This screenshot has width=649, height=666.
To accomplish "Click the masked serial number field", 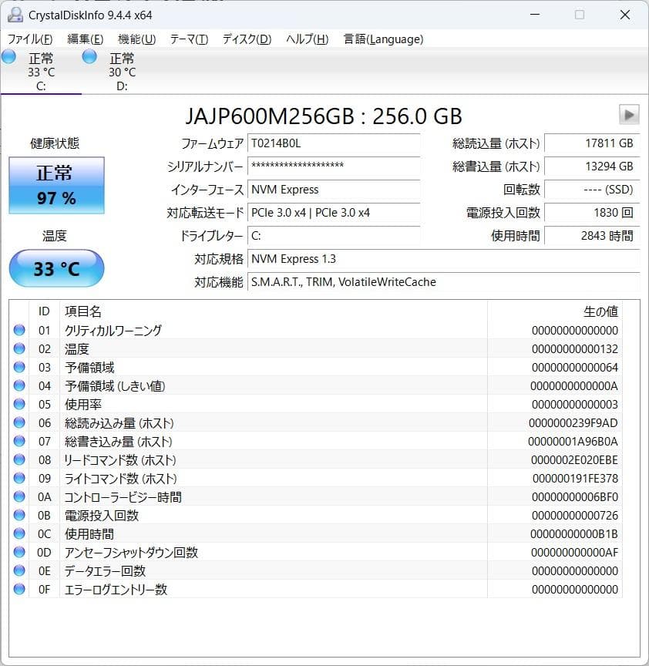I will click(334, 167).
